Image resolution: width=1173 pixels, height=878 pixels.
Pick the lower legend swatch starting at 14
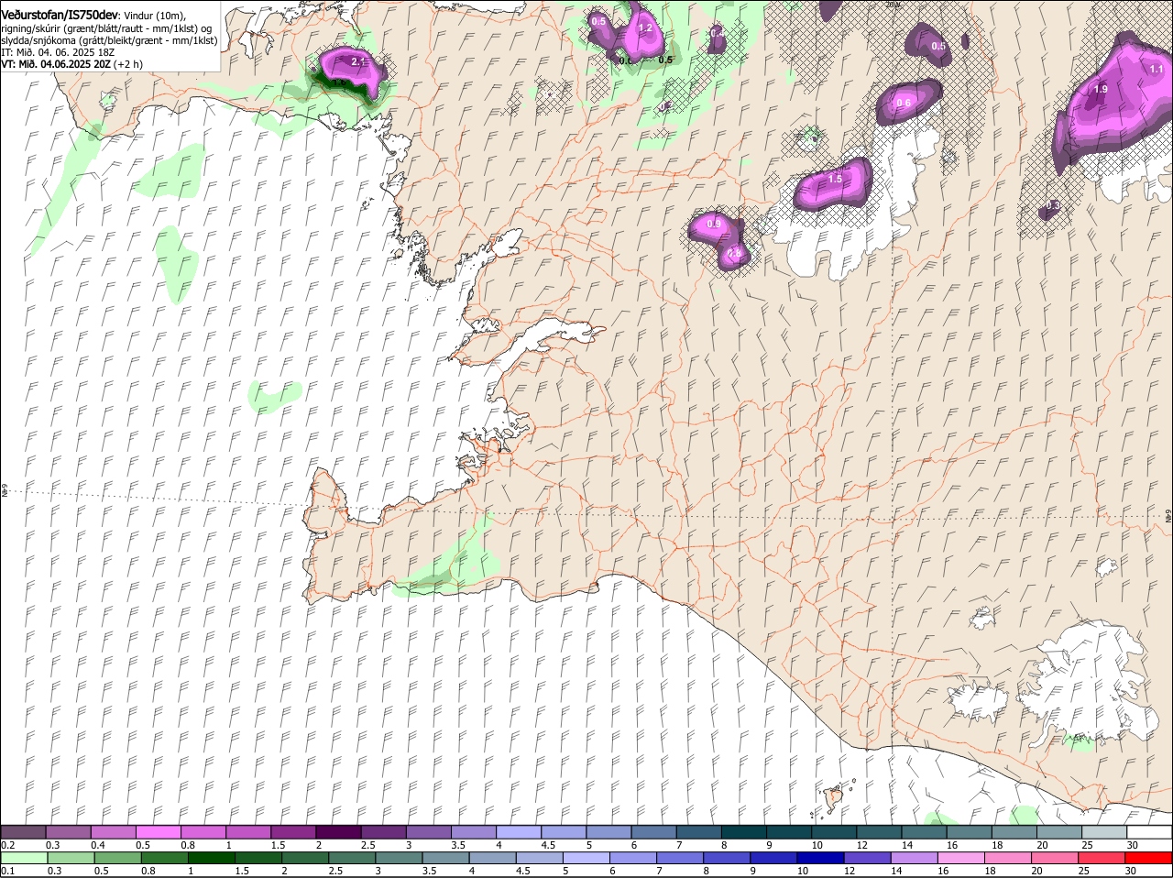click(x=914, y=858)
